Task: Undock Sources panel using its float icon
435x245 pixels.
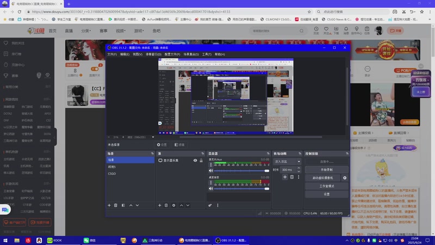Action: [202, 154]
